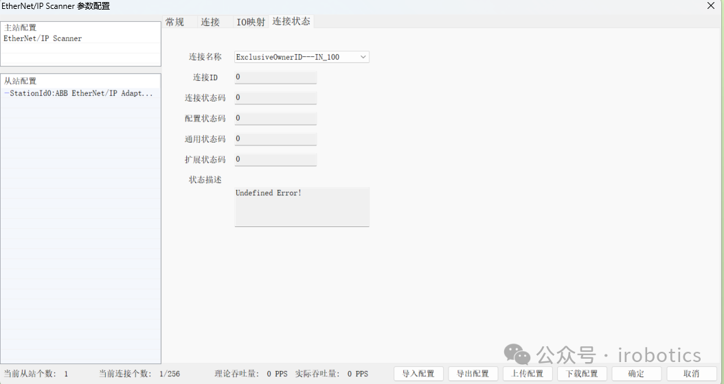Switch to the 常规 tab
Screen dimensions: 724x384
[175, 22]
